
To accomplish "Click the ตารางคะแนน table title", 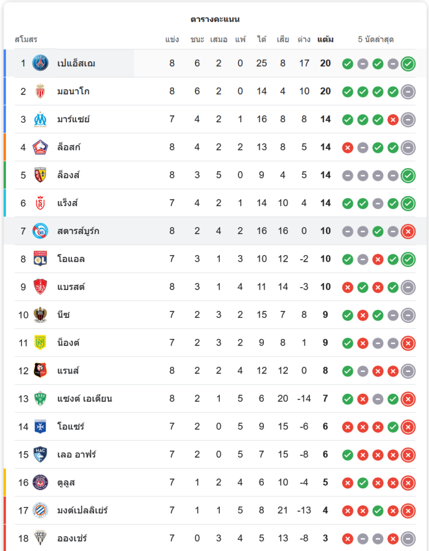I will point(215,19).
